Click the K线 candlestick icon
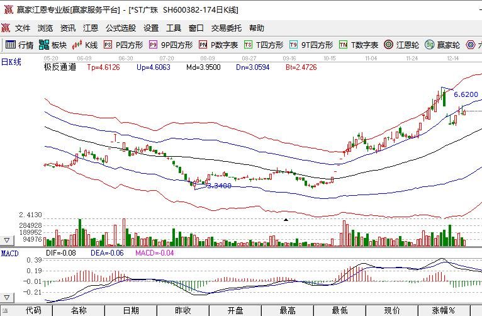This screenshot has height=316, width=482. coord(77,45)
